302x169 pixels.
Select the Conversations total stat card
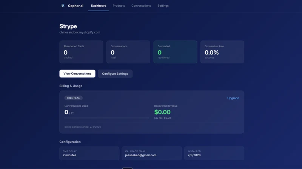coord(128,52)
